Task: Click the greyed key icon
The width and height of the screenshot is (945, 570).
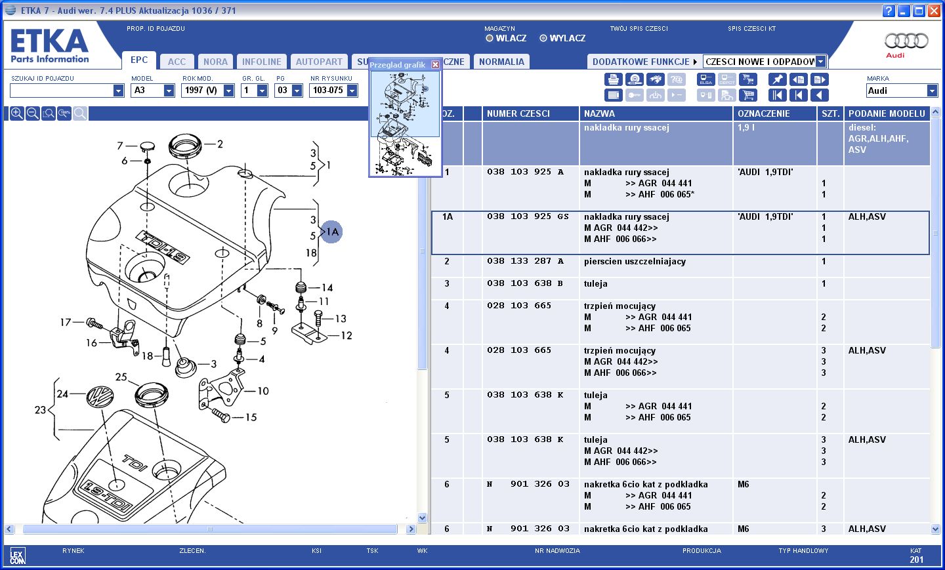Action: (634, 95)
